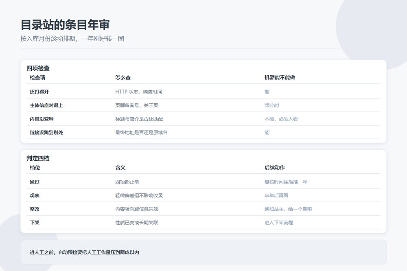
Task: Click the 档位 column header
Action: click(35, 167)
